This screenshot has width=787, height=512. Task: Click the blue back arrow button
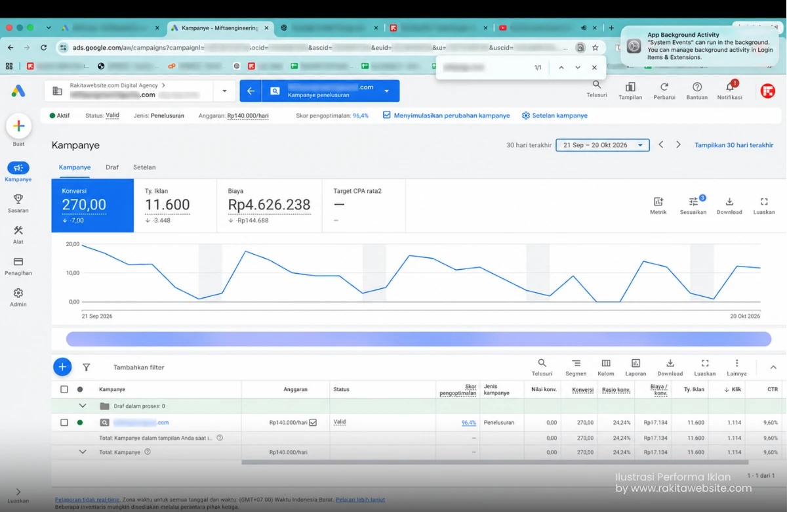click(251, 91)
